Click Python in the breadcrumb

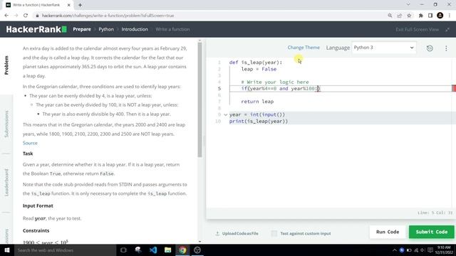point(106,29)
